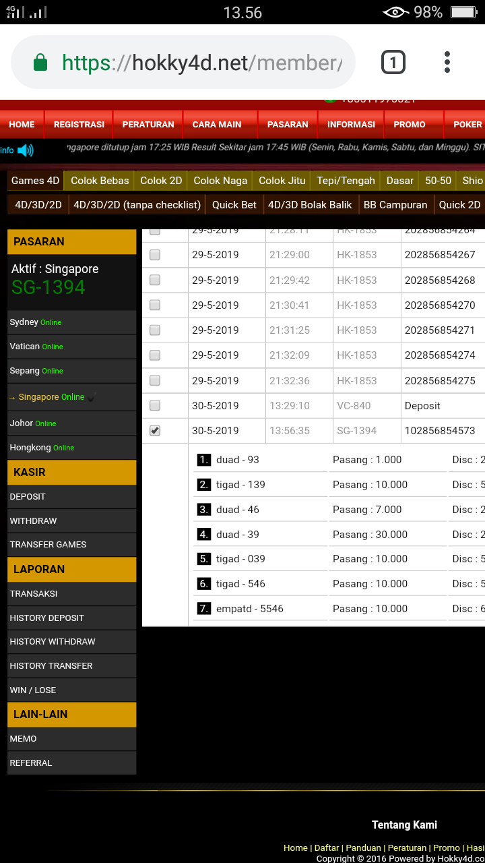Open the 4D/3D Bolak Balik tab
Viewport: 485px width, 863px height.
coord(310,205)
